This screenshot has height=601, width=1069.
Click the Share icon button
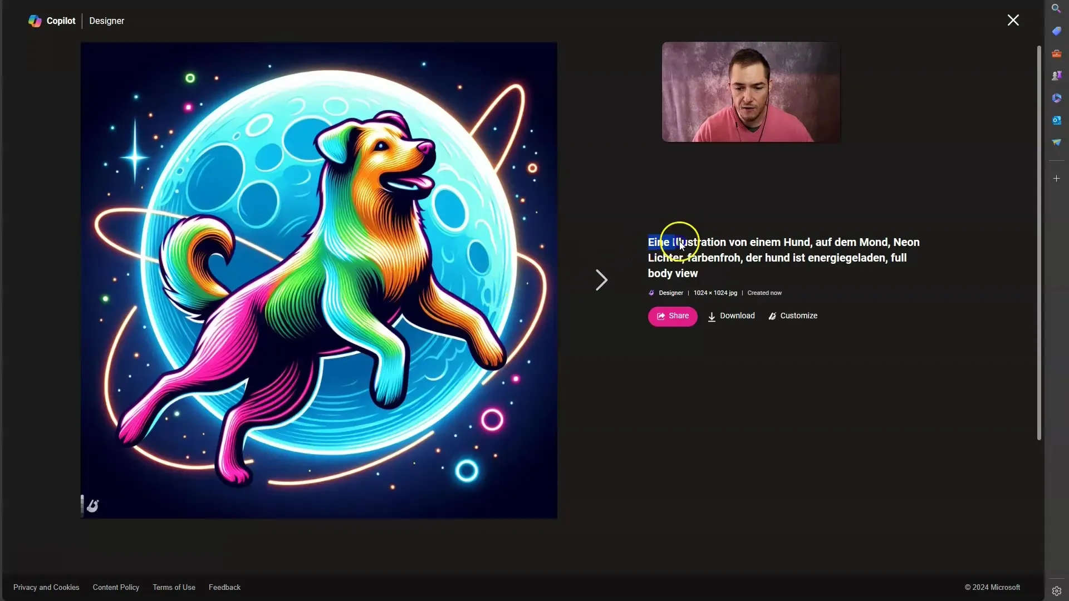click(661, 316)
